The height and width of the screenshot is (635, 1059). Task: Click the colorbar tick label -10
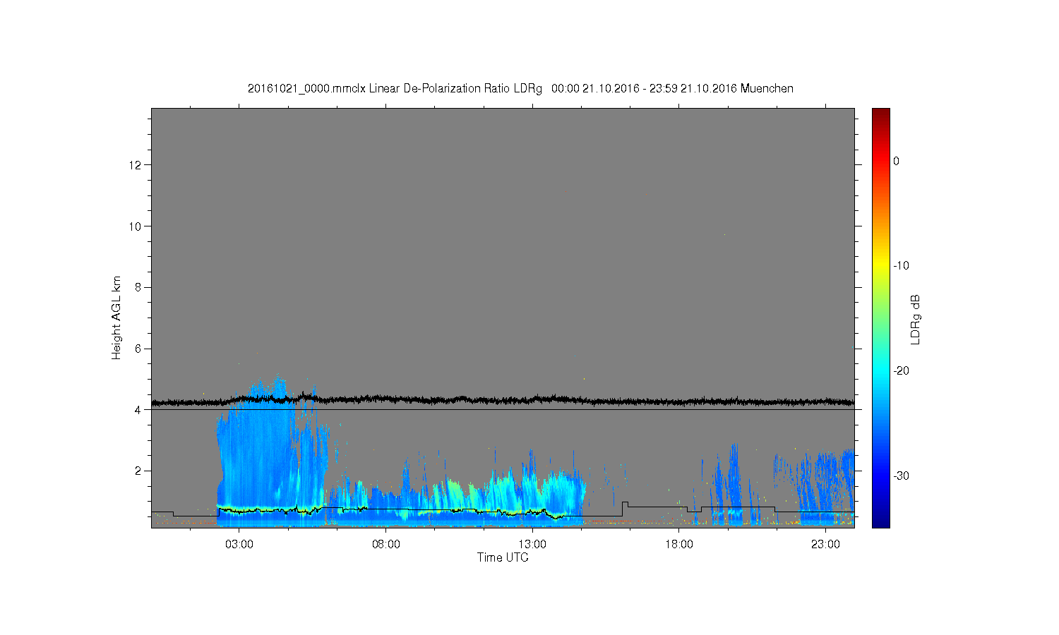pos(901,266)
